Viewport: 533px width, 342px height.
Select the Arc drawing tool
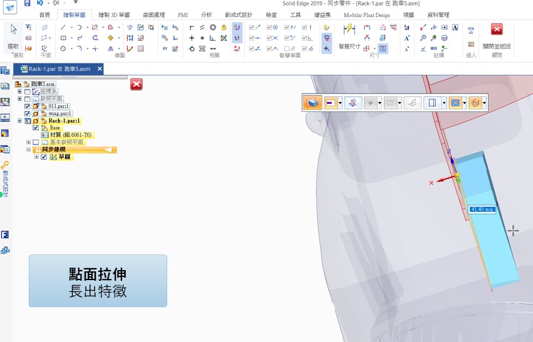click(x=79, y=28)
